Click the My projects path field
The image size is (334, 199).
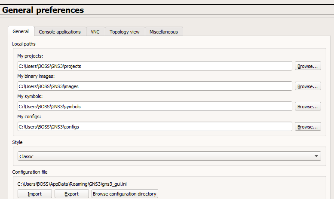point(155,66)
